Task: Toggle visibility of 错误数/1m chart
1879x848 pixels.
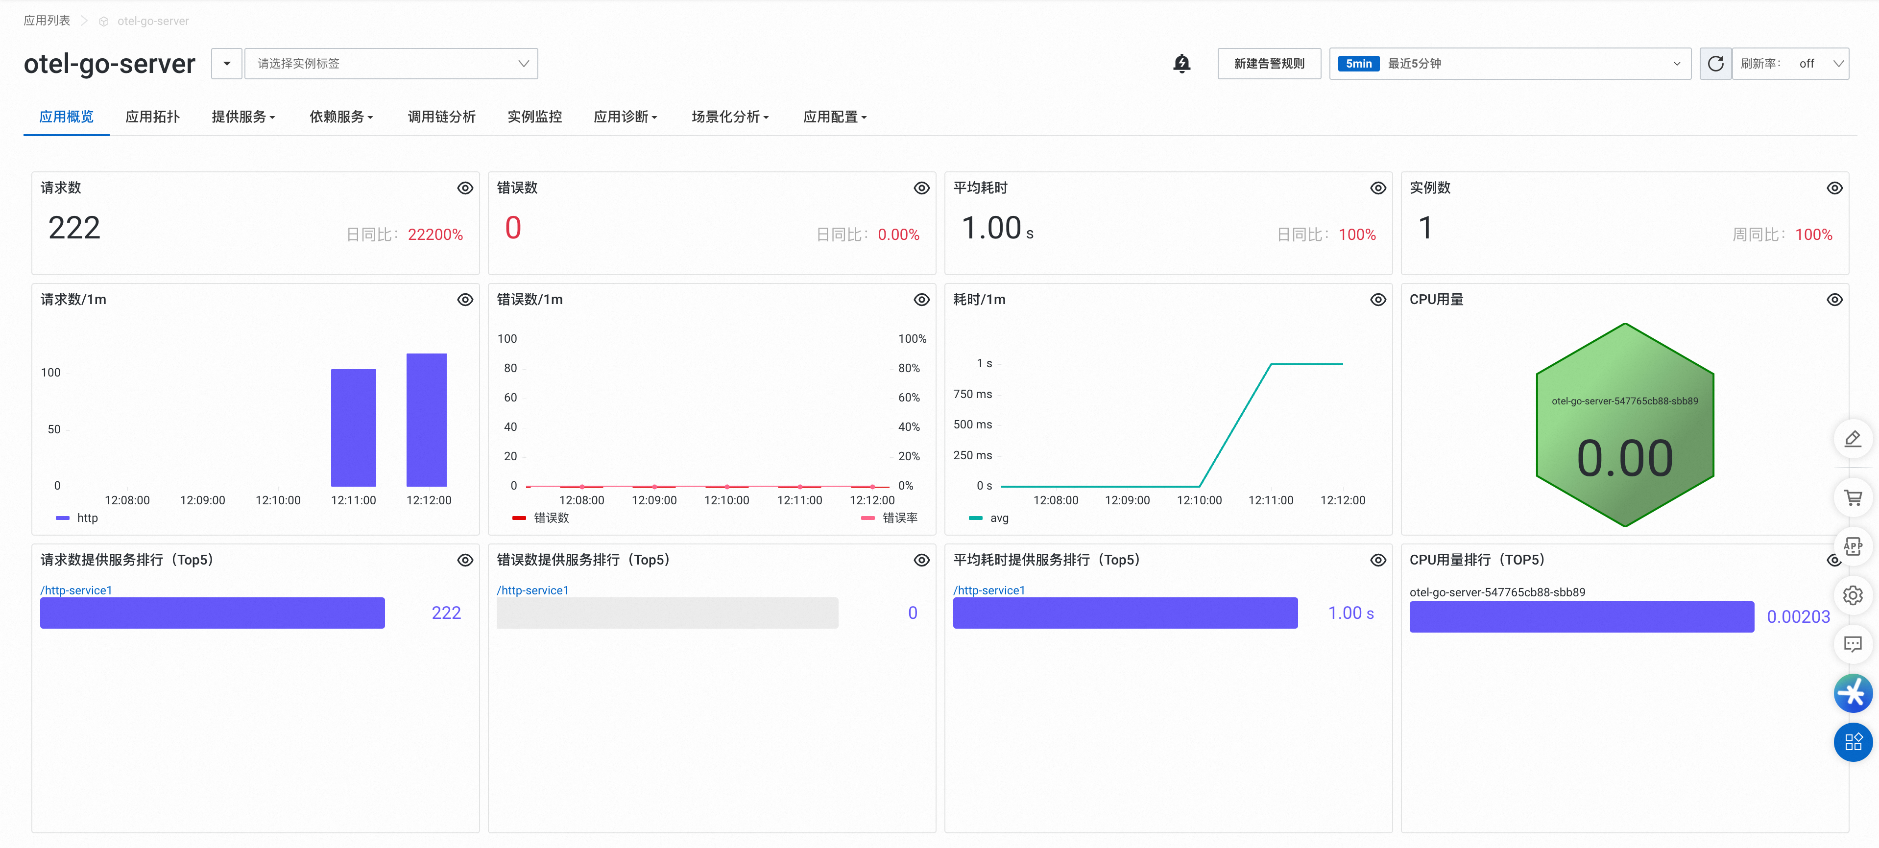Action: tap(922, 300)
